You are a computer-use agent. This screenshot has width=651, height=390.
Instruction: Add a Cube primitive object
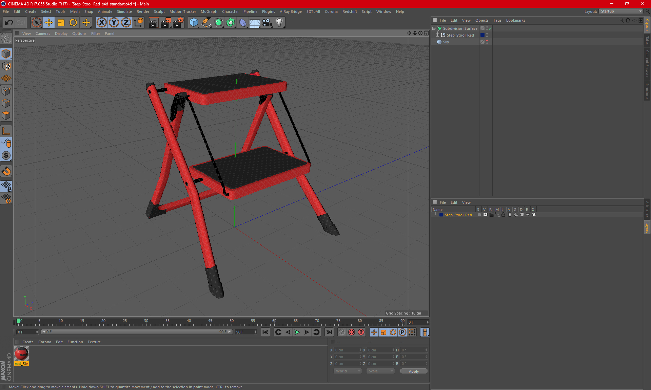pyautogui.click(x=194, y=22)
